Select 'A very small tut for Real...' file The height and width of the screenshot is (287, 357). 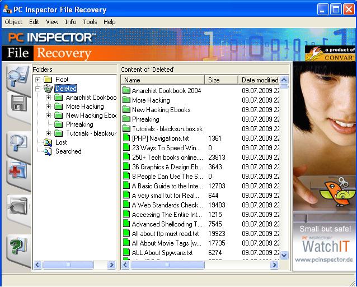[x=166, y=196]
